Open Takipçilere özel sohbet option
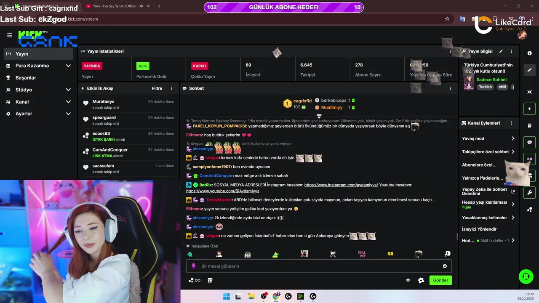Viewport: 539px width, 303px height. pyautogui.click(x=488, y=152)
